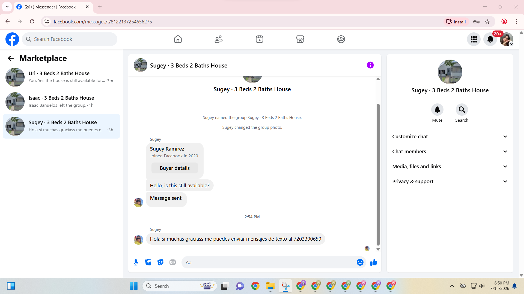The width and height of the screenshot is (524, 294).
Task: Select Sugey · 3 Beds 2 Baths House conversation
Action: click(x=61, y=126)
